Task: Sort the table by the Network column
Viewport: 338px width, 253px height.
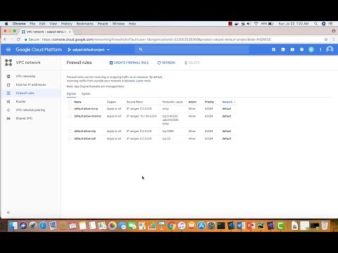Action: [229, 102]
